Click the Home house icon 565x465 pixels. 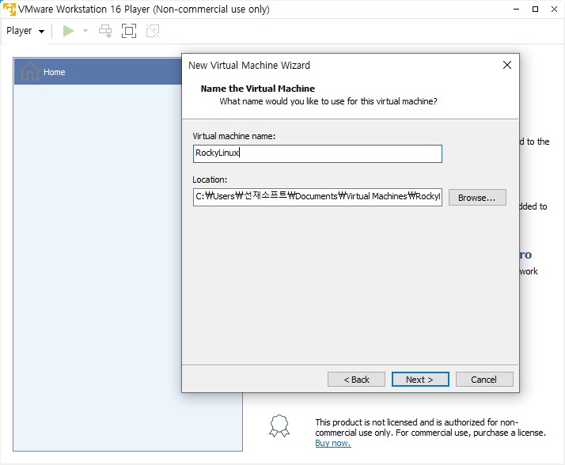(x=29, y=71)
